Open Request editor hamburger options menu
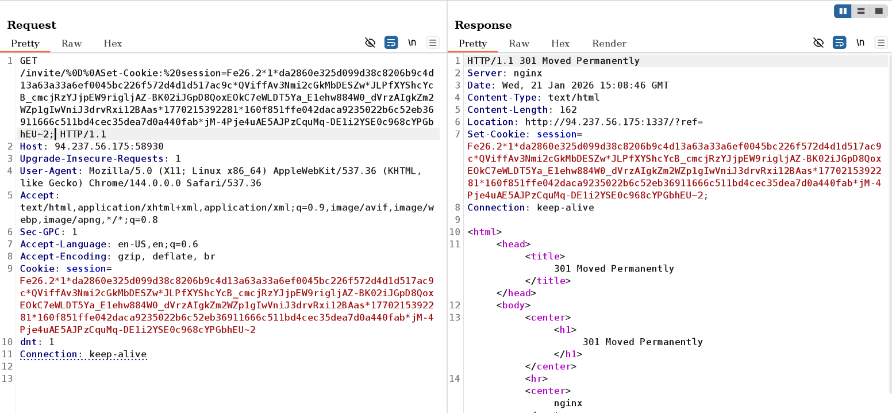This screenshot has width=892, height=413. [433, 43]
